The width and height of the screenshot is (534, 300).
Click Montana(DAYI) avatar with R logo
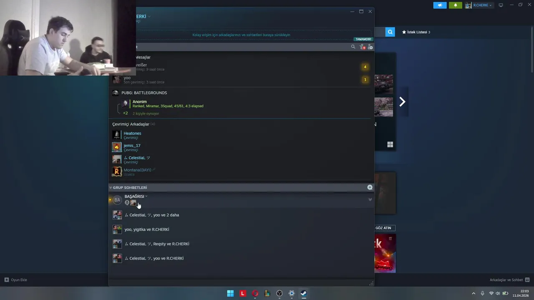[116, 172]
